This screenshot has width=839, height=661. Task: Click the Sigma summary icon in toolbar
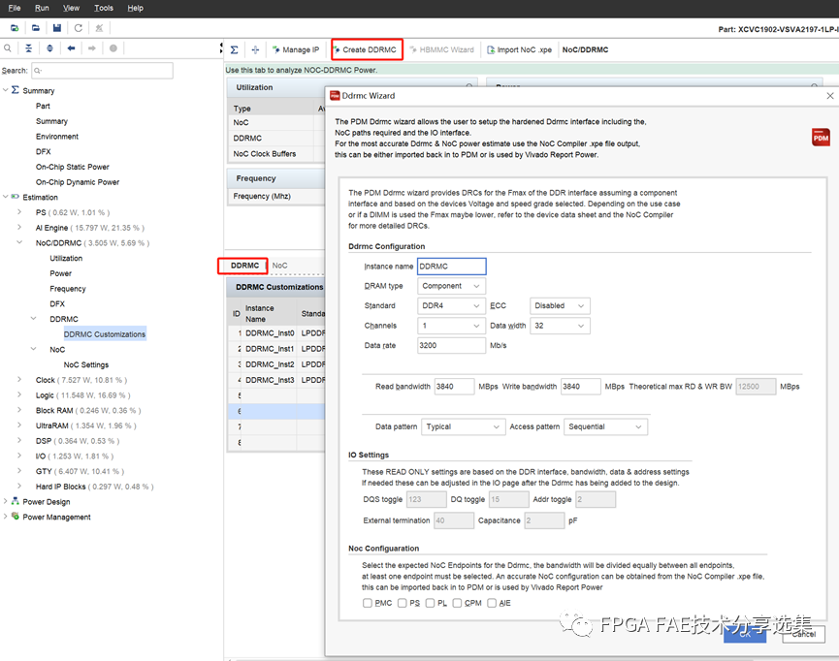coord(234,49)
